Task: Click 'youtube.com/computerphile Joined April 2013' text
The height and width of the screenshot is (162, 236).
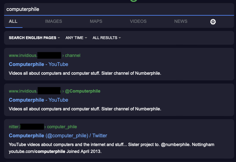Action: pos(55,151)
